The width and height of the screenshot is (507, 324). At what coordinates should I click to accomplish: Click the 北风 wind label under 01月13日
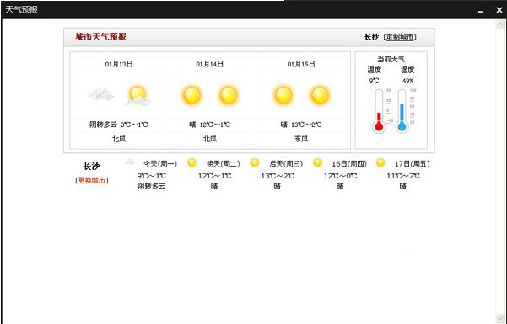click(x=119, y=139)
